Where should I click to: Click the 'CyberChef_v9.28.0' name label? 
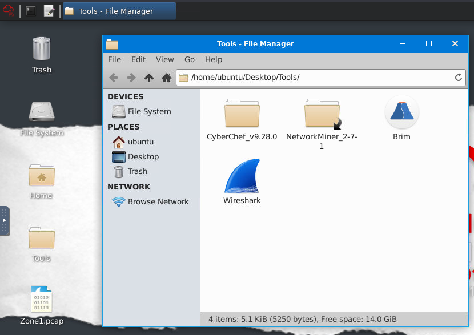[242, 137]
